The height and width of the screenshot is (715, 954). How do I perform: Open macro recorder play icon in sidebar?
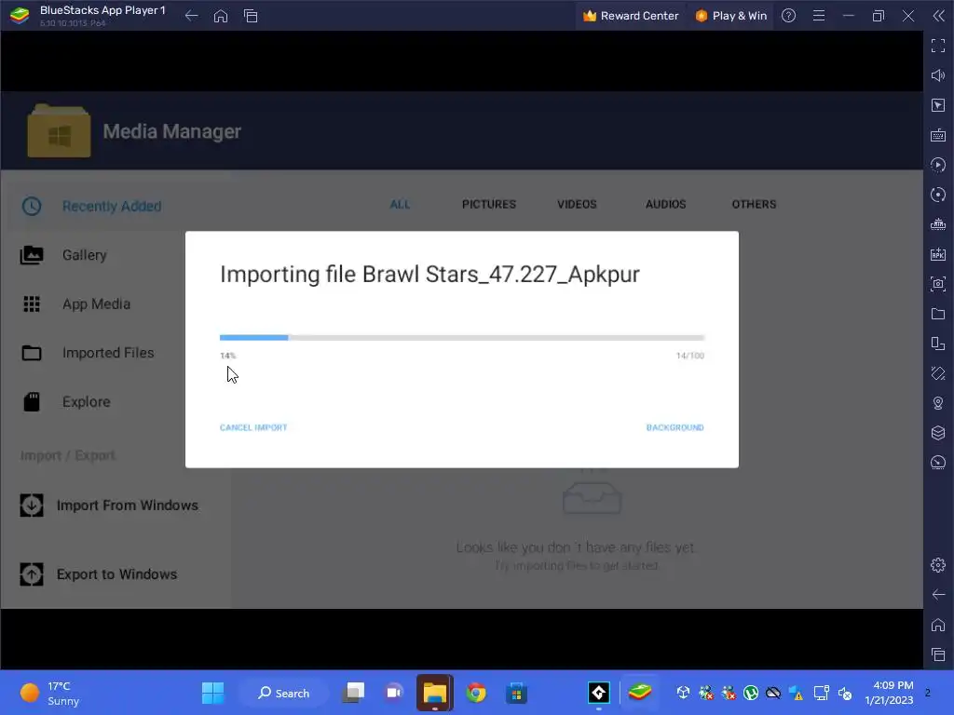pyautogui.click(x=938, y=165)
